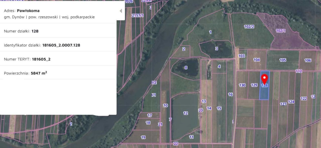The width and height of the screenshot is (321, 148).
Task: Select the pond parcel labeled 8
Action: point(186,67)
